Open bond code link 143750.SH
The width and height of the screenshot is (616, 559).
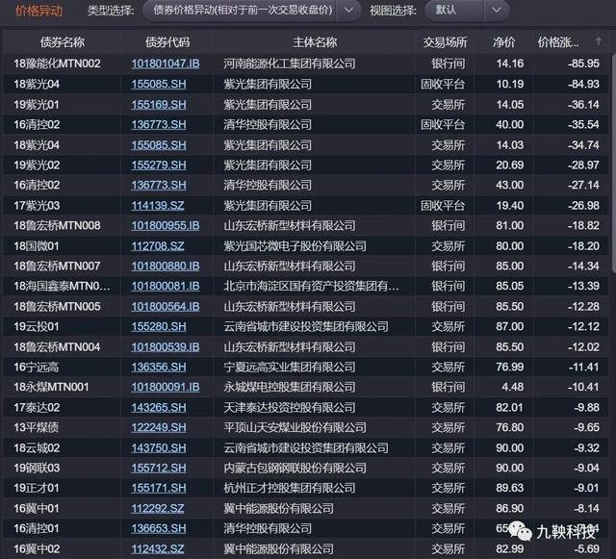tap(159, 447)
